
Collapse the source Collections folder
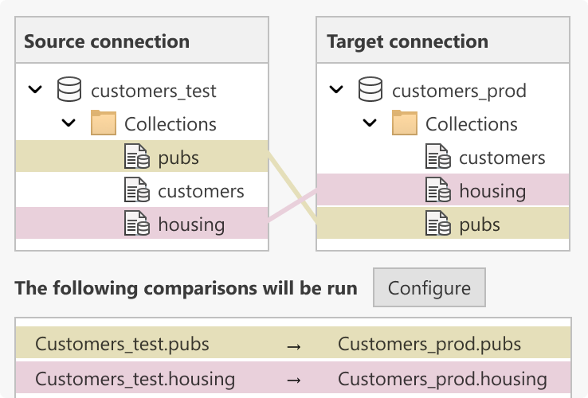pyautogui.click(x=69, y=123)
